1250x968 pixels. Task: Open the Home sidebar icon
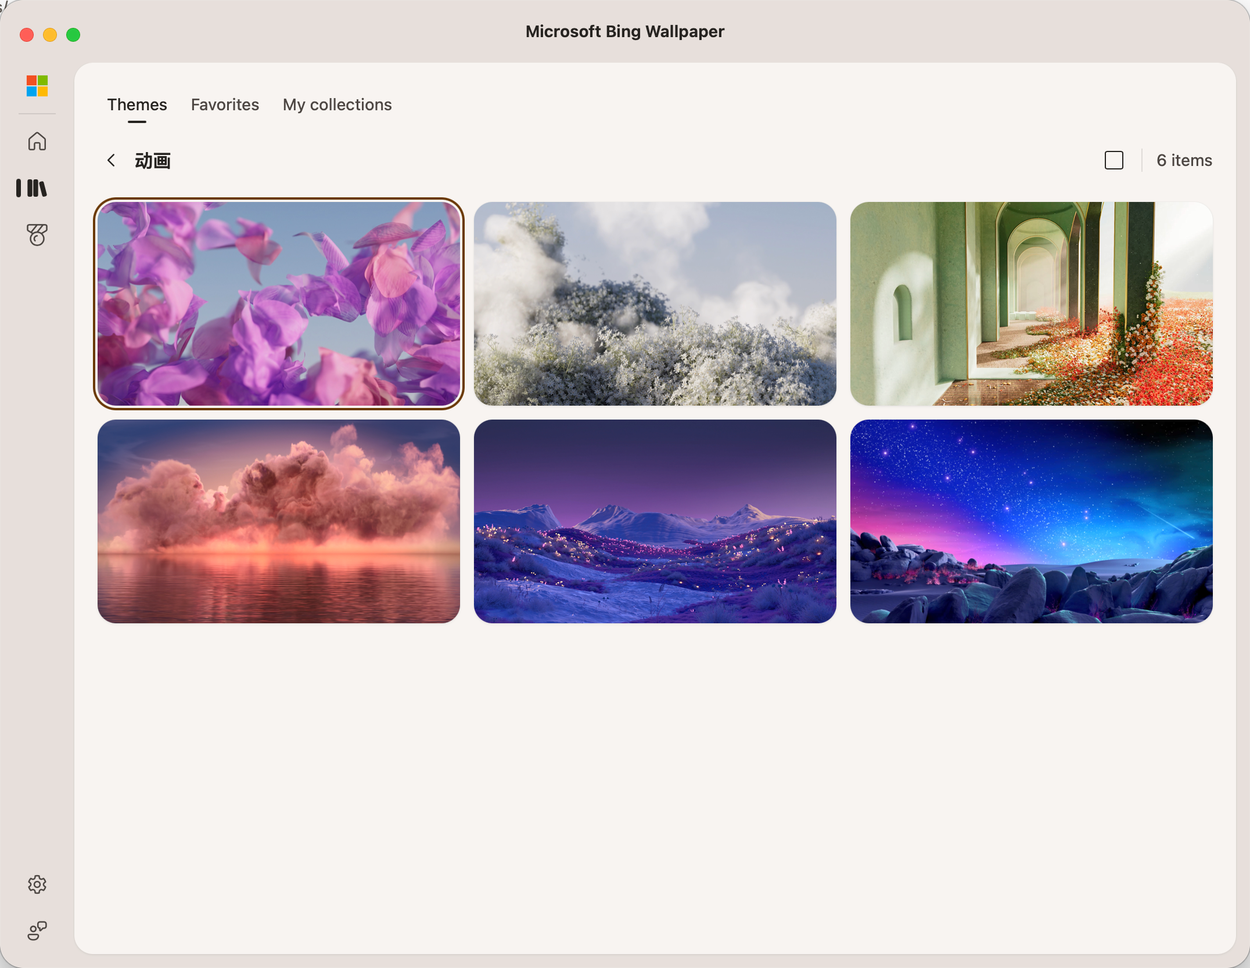(37, 141)
